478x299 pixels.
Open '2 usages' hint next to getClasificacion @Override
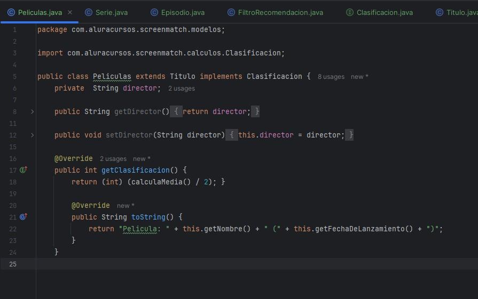click(x=113, y=159)
